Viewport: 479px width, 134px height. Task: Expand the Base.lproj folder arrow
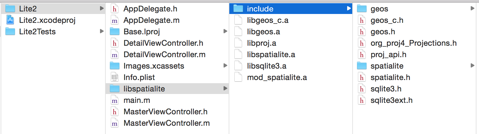(x=225, y=31)
